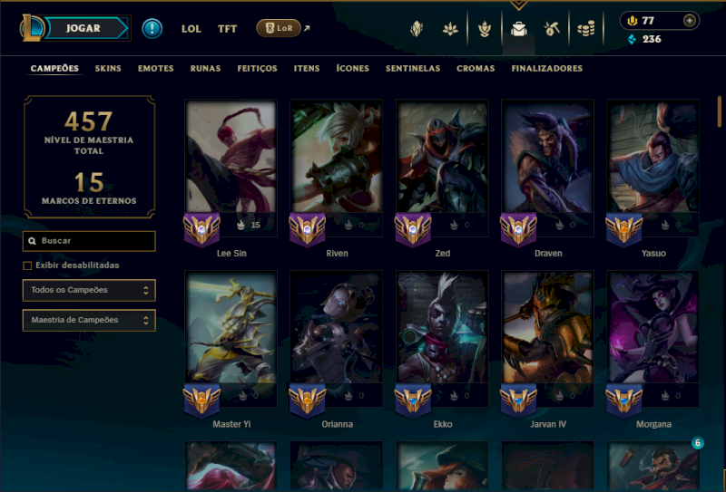Expand the Todos os Campeões dropdown
The height and width of the screenshot is (492, 726).
click(x=89, y=290)
